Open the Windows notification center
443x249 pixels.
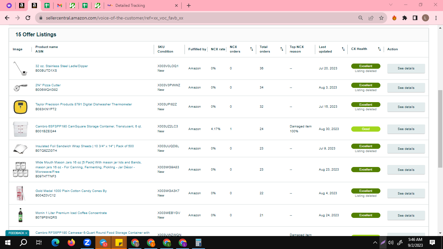pos(432,243)
